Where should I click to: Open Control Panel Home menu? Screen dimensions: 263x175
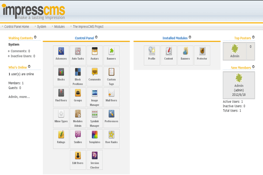click(x=17, y=27)
